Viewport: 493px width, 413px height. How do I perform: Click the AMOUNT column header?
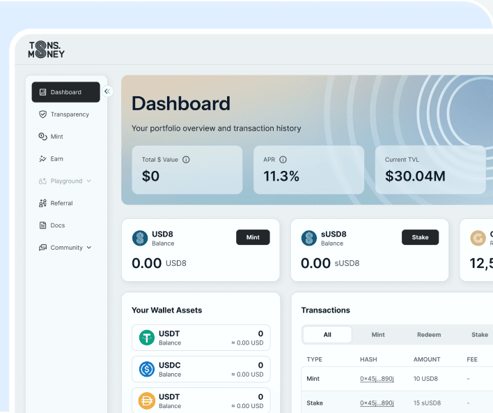(x=427, y=359)
